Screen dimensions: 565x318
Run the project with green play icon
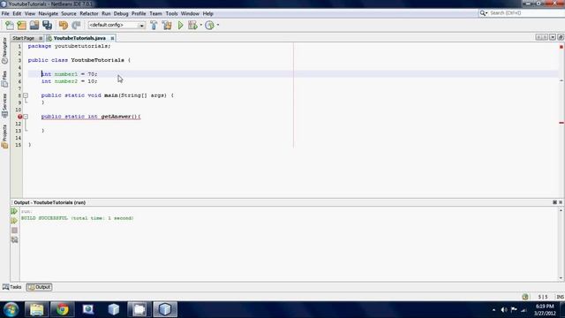180,26
